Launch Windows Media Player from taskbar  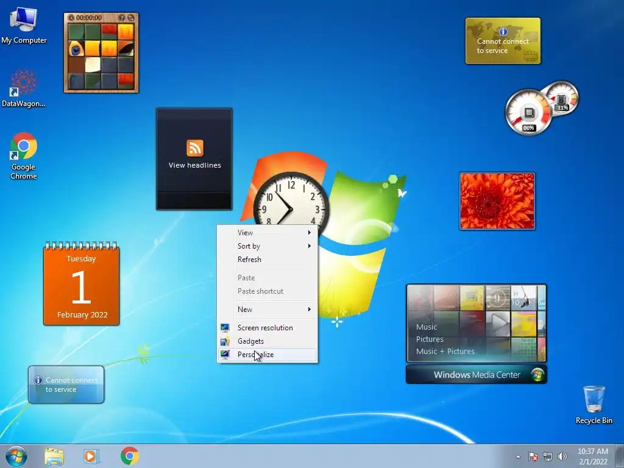tap(91, 456)
